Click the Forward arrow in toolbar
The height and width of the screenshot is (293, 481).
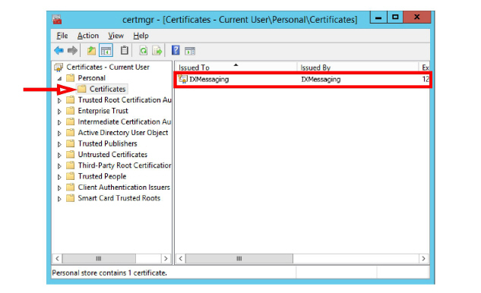[72, 51]
